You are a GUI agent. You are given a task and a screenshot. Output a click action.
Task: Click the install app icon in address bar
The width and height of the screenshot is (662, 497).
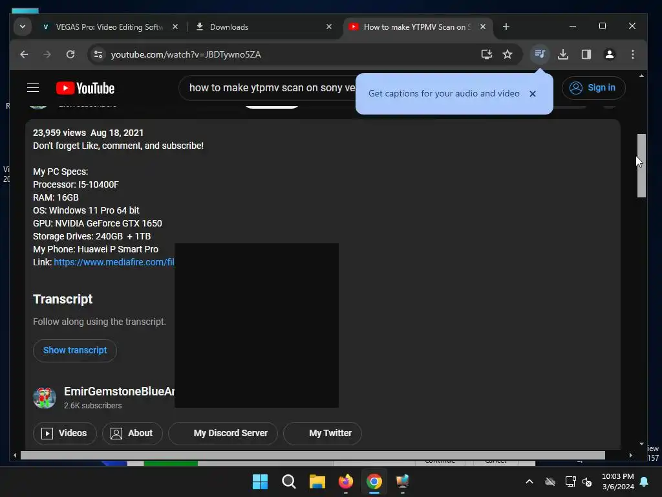tap(486, 54)
